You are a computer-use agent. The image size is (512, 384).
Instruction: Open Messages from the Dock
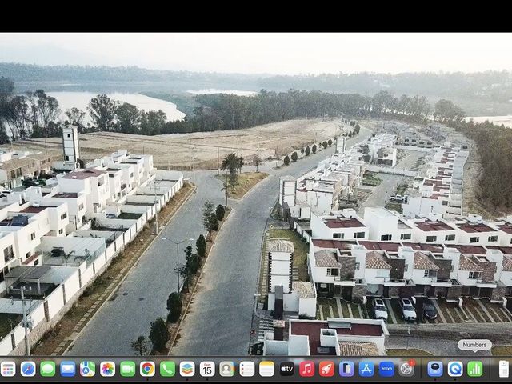(x=48, y=369)
